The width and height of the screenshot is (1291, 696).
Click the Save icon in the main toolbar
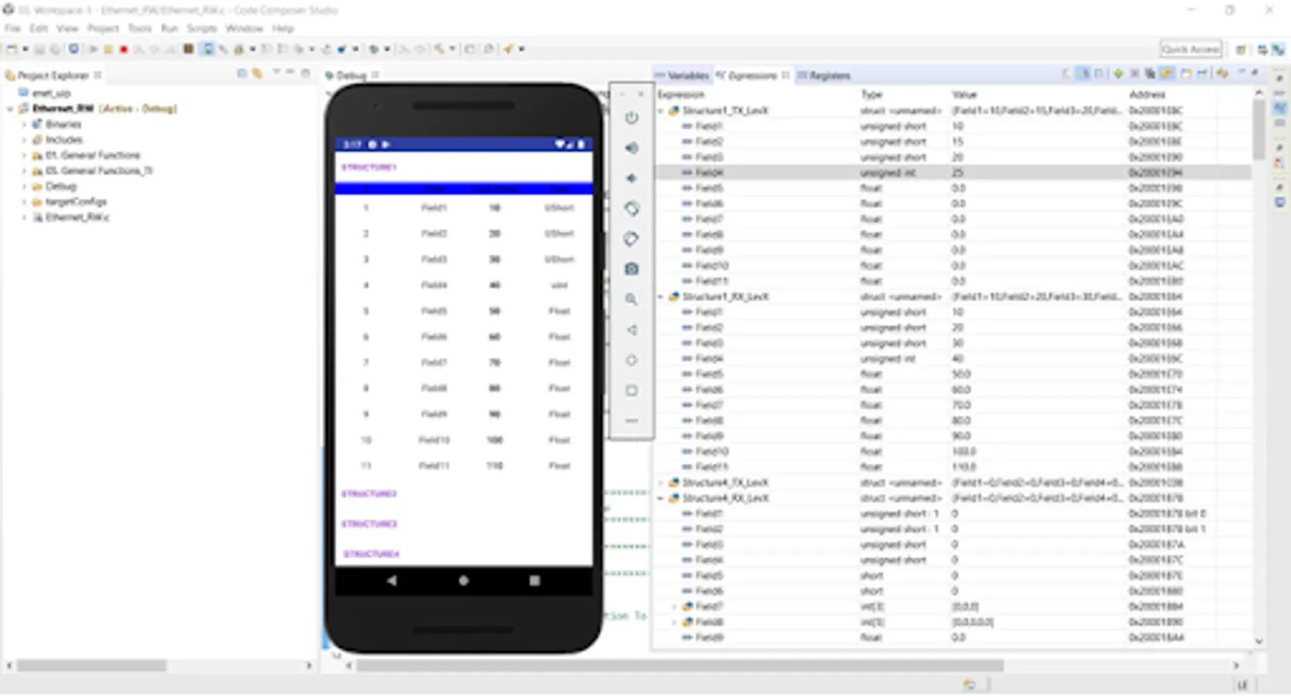point(40,49)
